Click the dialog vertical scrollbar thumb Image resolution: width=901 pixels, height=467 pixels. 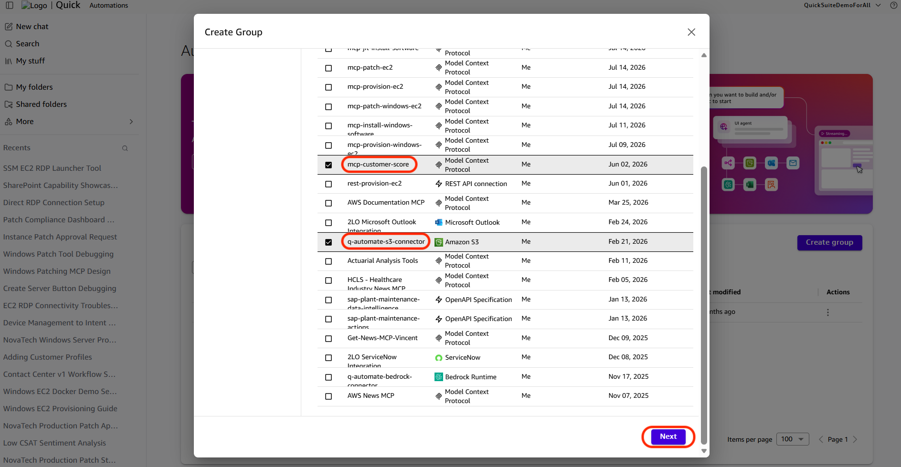704,305
